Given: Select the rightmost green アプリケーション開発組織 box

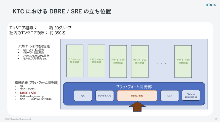Looking at the screenshot, I should (183, 61).
